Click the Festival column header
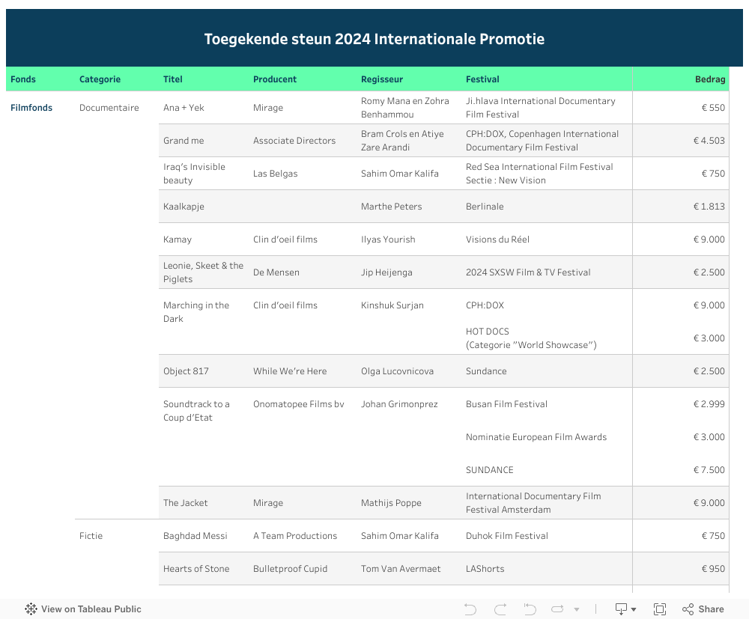749x619 pixels. coord(482,79)
